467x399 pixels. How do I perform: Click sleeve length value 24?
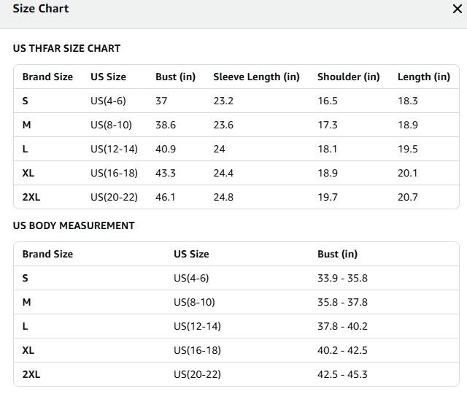[x=219, y=150]
